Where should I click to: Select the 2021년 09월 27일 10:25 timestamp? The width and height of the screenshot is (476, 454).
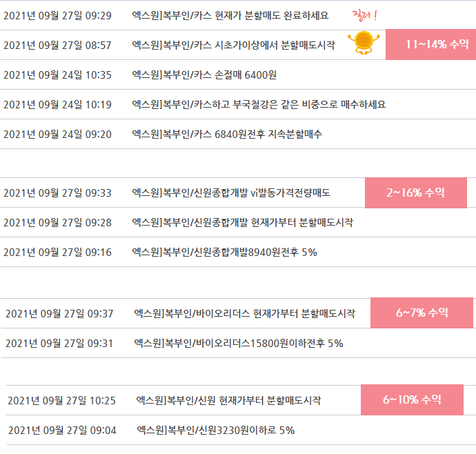(x=61, y=401)
